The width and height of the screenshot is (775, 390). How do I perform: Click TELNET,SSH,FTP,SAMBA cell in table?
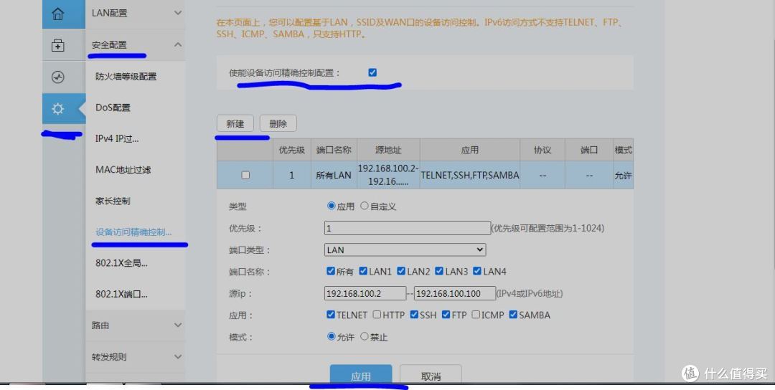tap(470, 175)
